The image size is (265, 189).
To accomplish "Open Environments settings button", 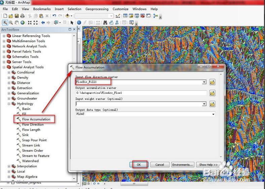I will click(x=183, y=165).
